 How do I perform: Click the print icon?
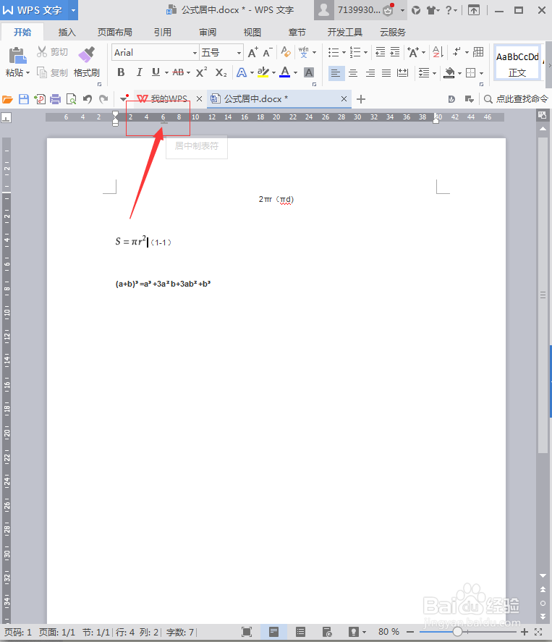[x=55, y=99]
